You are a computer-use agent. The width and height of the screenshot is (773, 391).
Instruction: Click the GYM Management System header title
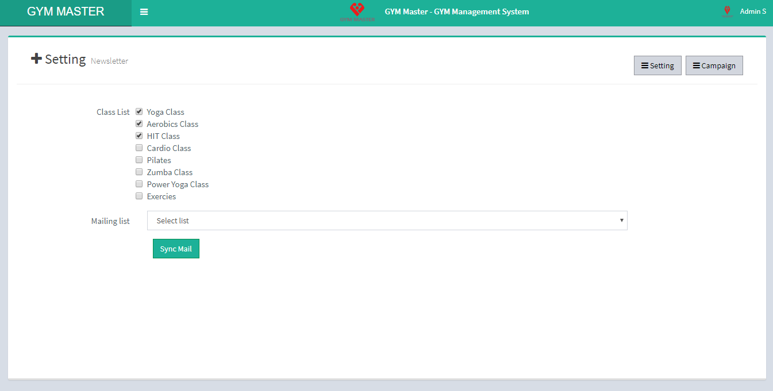[456, 11]
